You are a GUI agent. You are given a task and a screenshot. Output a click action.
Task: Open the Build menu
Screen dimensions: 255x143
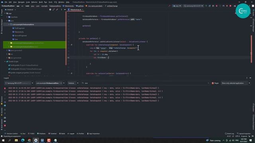[x=41, y=2]
